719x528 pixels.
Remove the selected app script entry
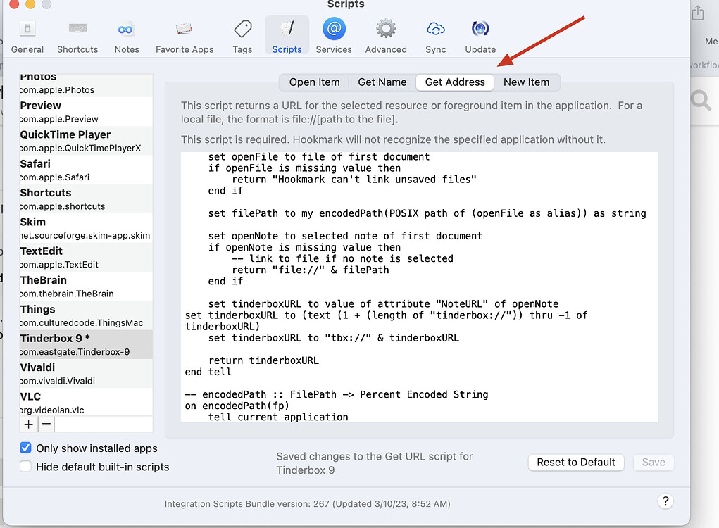coord(46,425)
